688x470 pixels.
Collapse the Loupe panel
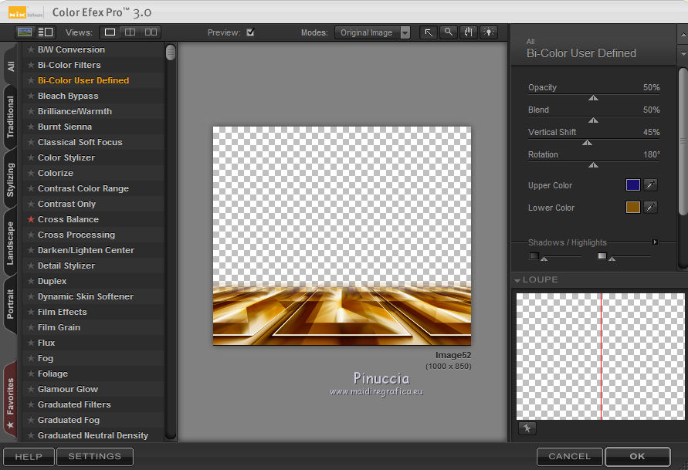tap(518, 280)
